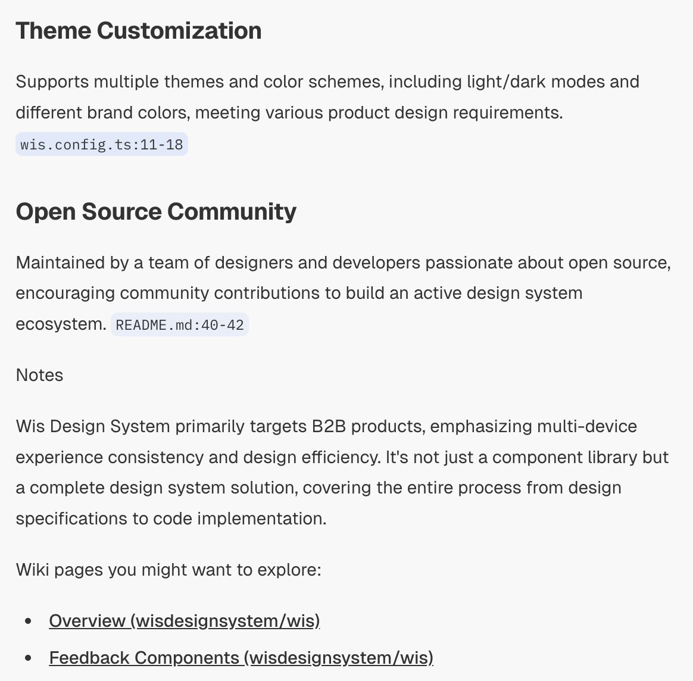Open the wis.config.ts:11-18 code reference
Viewport: 693px width, 681px height.
pos(102,145)
